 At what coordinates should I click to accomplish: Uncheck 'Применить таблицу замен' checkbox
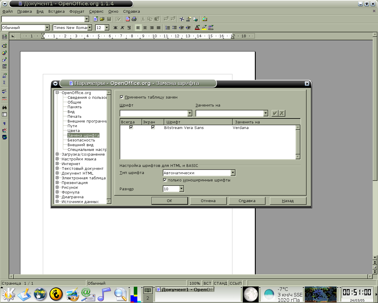point(122,97)
